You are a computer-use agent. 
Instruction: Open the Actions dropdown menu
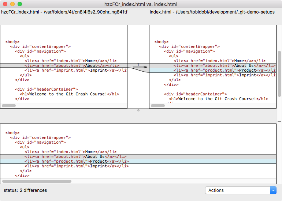point(241,190)
